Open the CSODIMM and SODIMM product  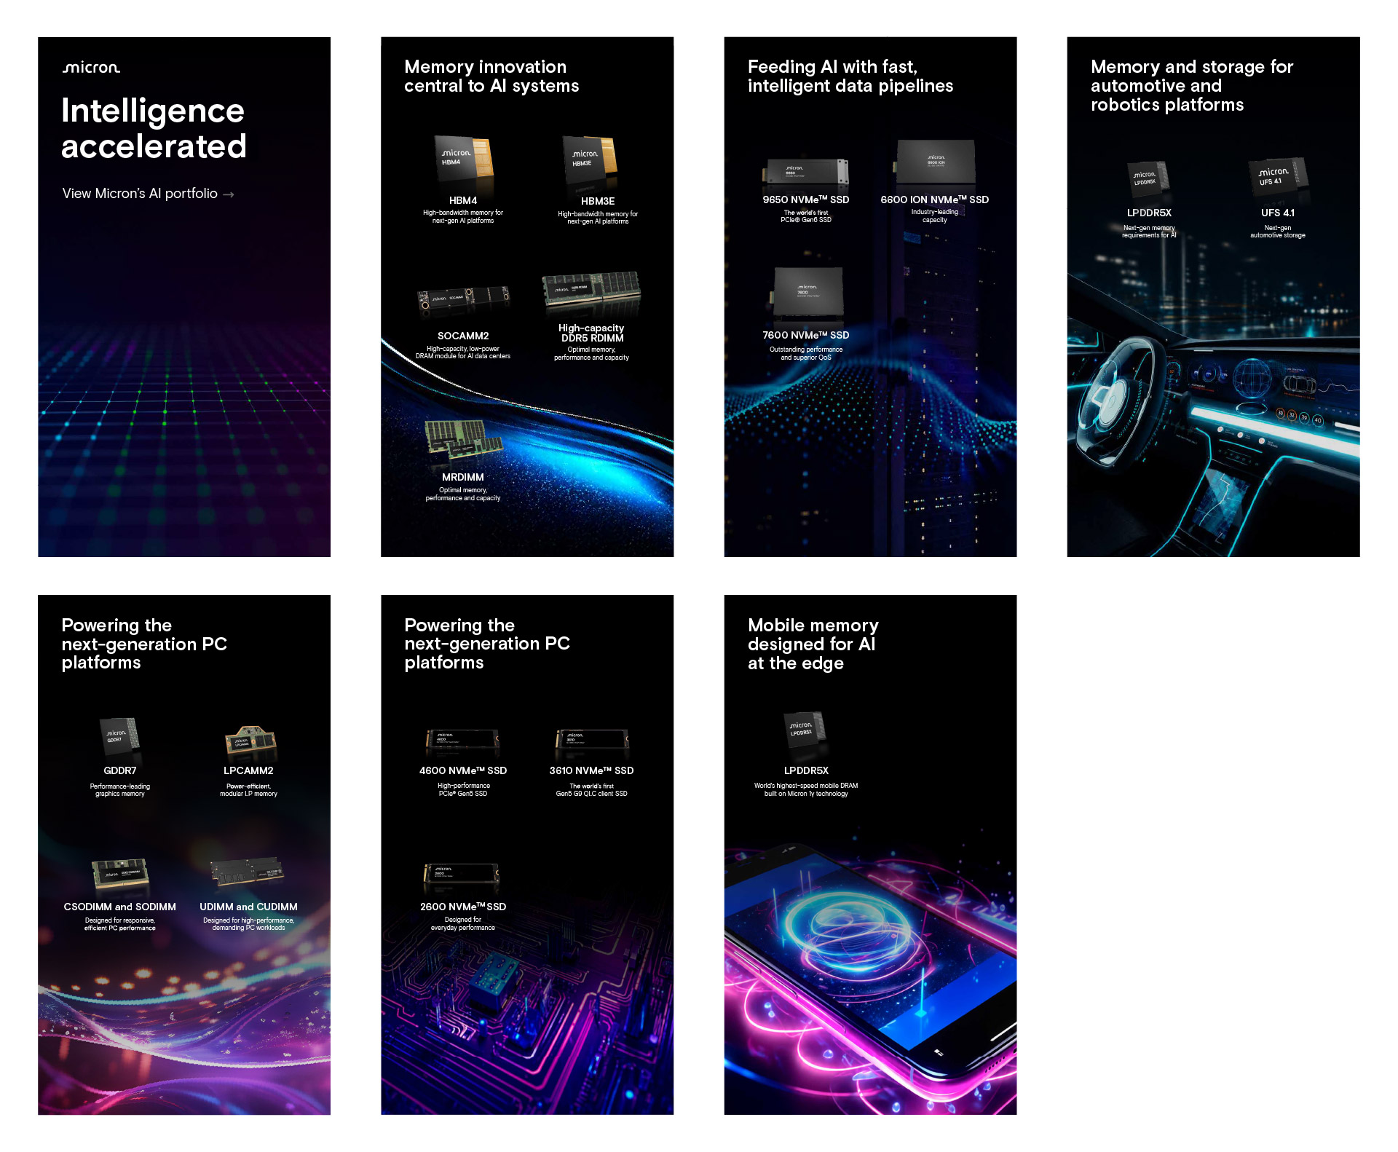(x=120, y=907)
